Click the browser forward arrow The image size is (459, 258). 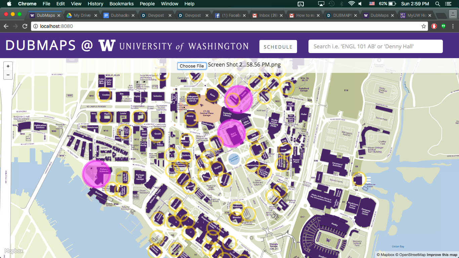pyautogui.click(x=15, y=26)
